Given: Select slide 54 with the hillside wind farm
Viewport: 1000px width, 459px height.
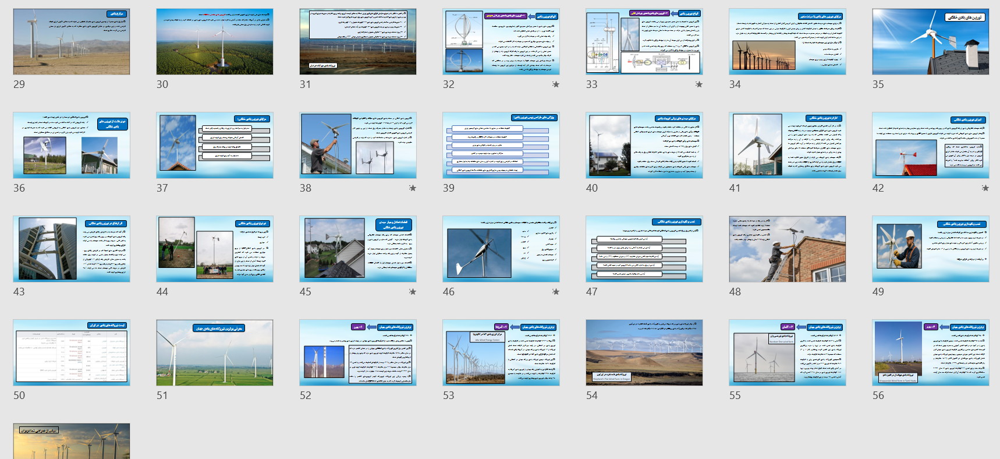Looking at the screenshot, I should tap(644, 352).
